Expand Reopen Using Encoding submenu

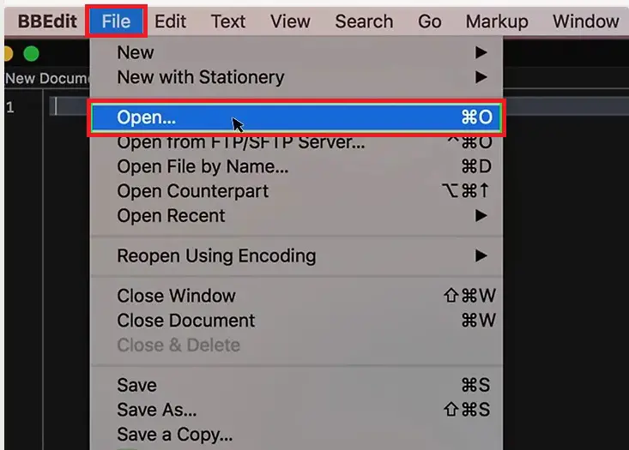coord(481,255)
